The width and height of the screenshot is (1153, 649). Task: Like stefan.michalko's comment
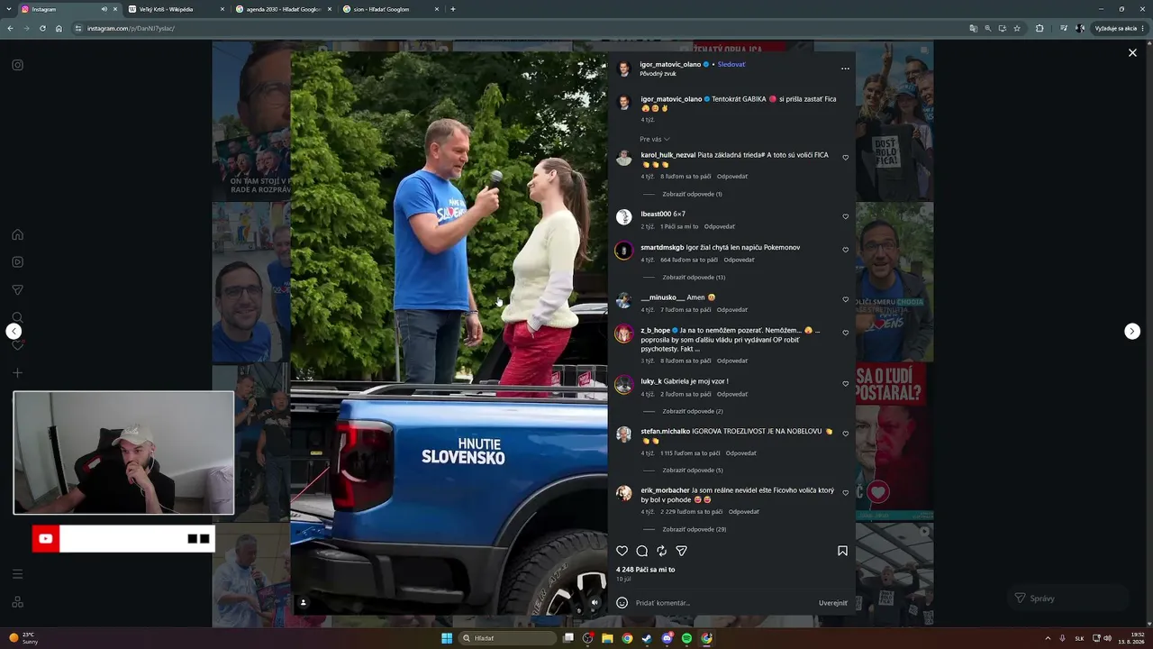[845, 434]
